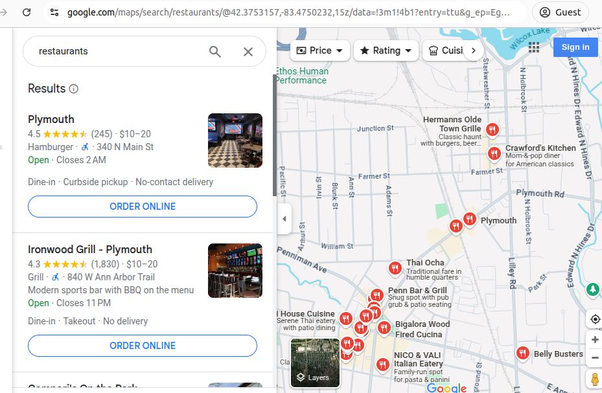Open site information icon in address bar
The image size is (602, 393).
[x=54, y=12]
